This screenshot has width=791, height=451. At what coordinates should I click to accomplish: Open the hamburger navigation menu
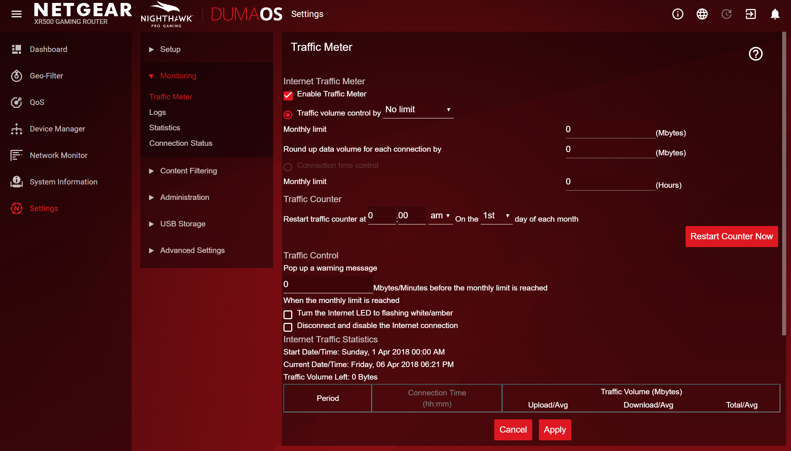coord(17,14)
